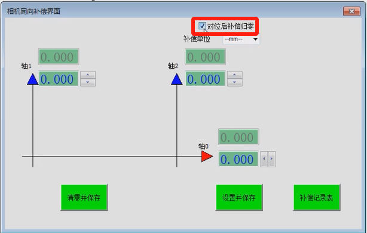Select the blue 轴1 compensation input field
367x233 pixels.
[59, 79]
